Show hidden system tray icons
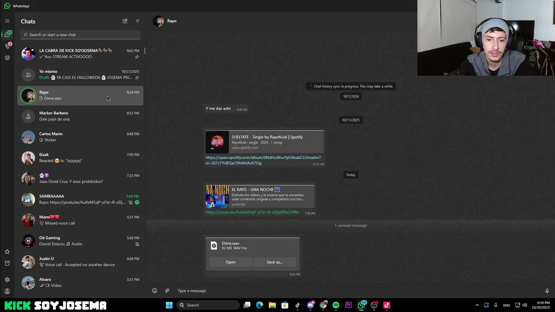555x312 pixels. click(x=477, y=305)
